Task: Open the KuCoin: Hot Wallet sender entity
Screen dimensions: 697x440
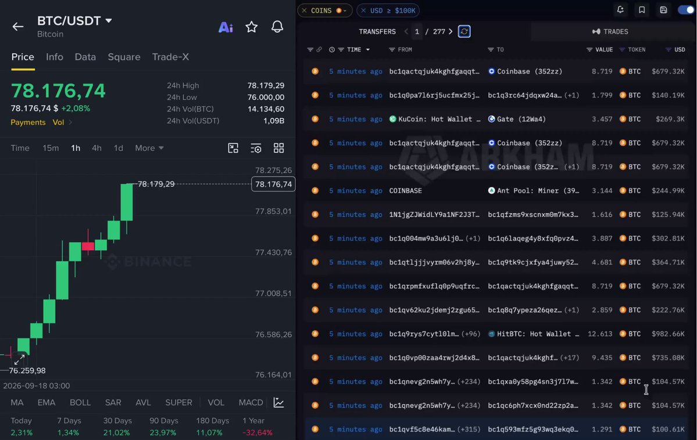Action: (x=435, y=119)
